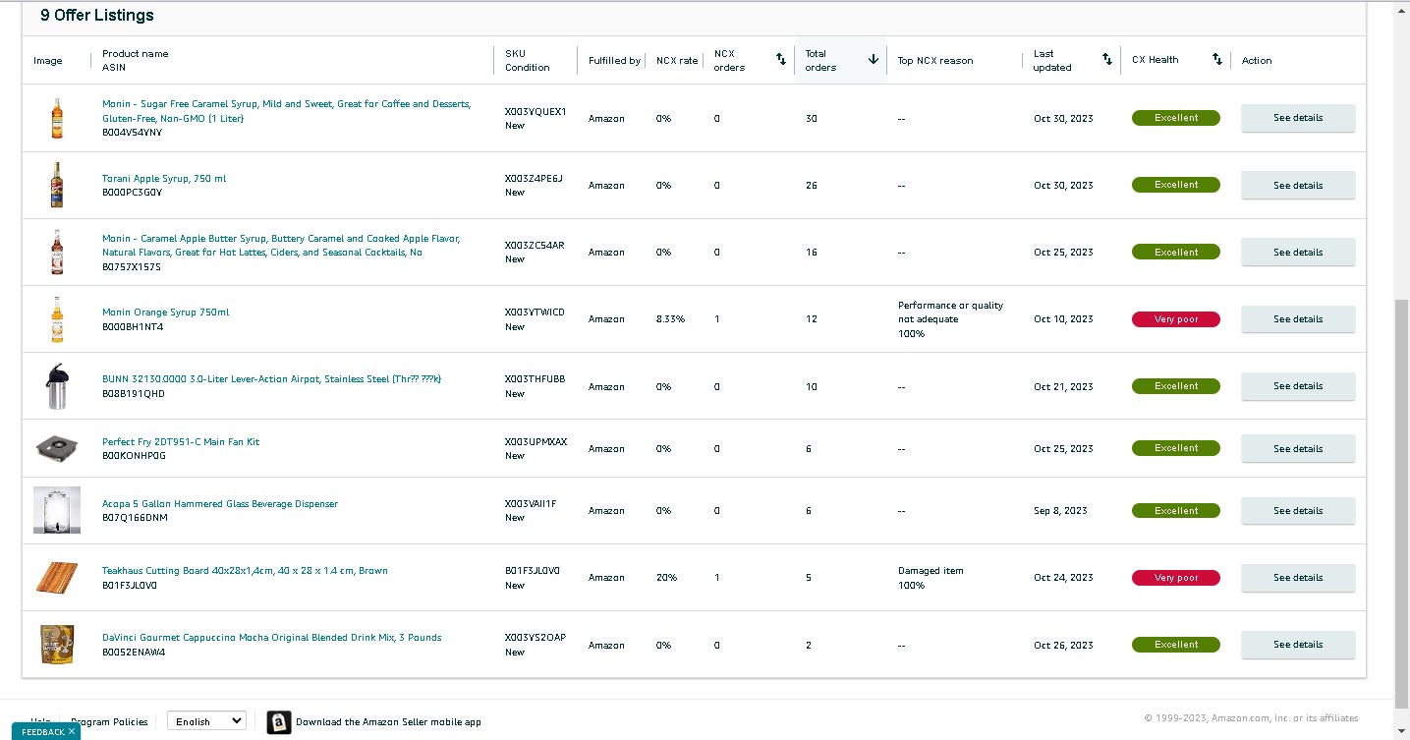
Task: See details for DaVinci Gourmet Cappuccino Mocha
Action: pos(1298,645)
